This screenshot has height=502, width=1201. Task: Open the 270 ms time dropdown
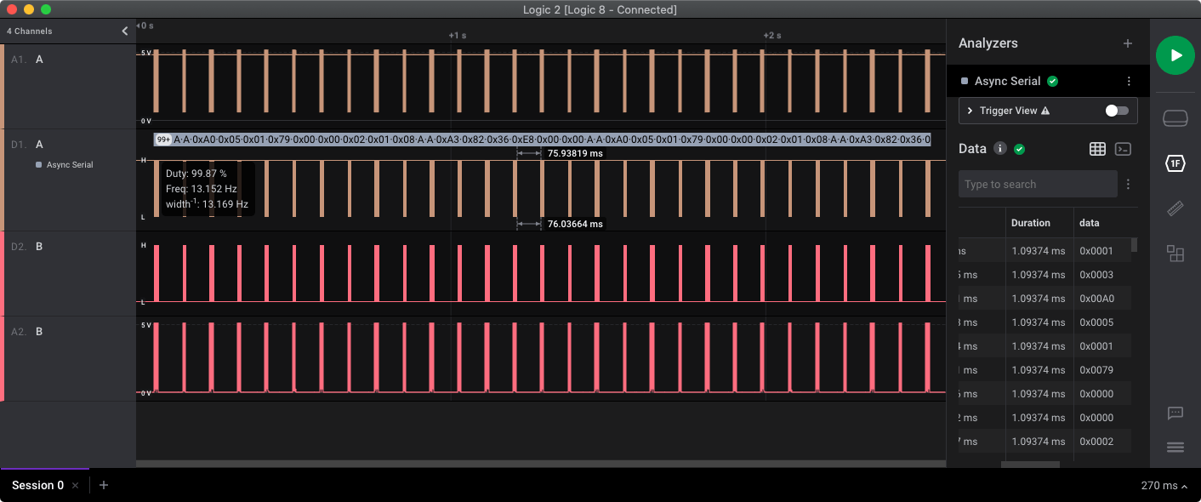[x=1164, y=486]
